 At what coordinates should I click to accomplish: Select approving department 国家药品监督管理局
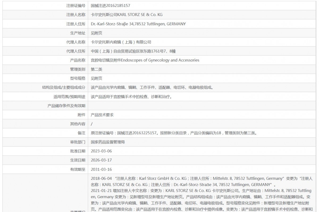coord(108,142)
